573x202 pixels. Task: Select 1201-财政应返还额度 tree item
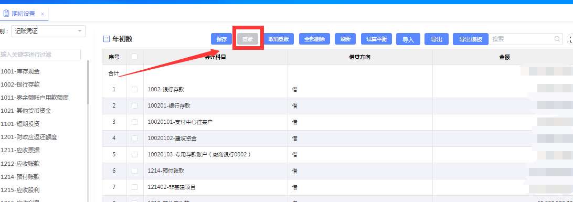click(x=28, y=137)
